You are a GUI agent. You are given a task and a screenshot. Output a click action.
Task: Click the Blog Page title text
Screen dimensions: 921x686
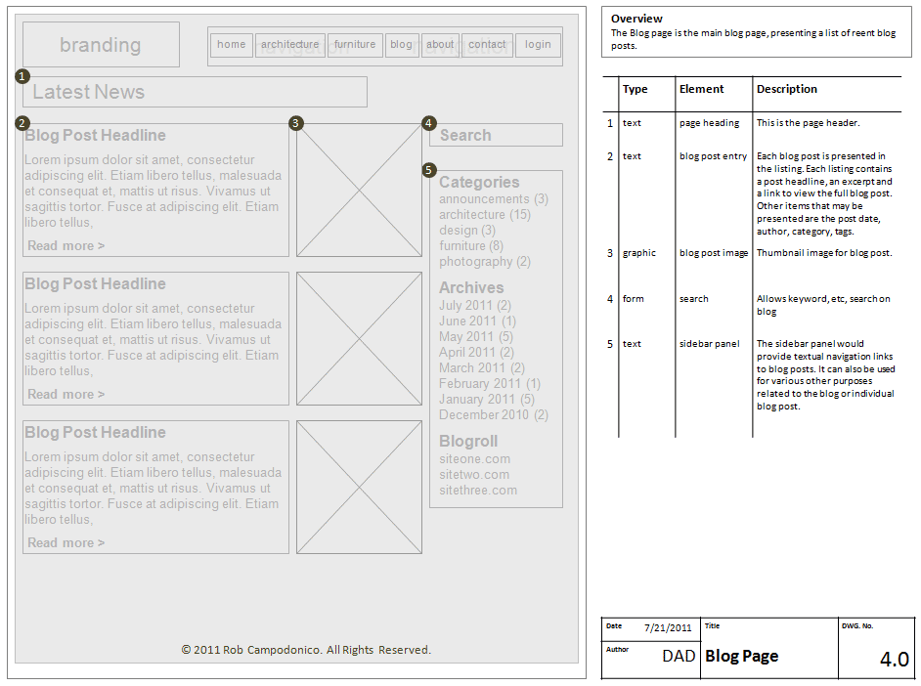click(742, 656)
